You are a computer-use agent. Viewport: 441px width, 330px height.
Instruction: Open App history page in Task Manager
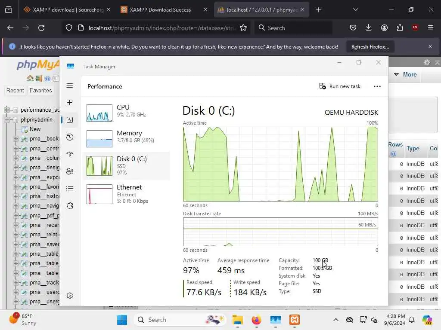[70, 137]
